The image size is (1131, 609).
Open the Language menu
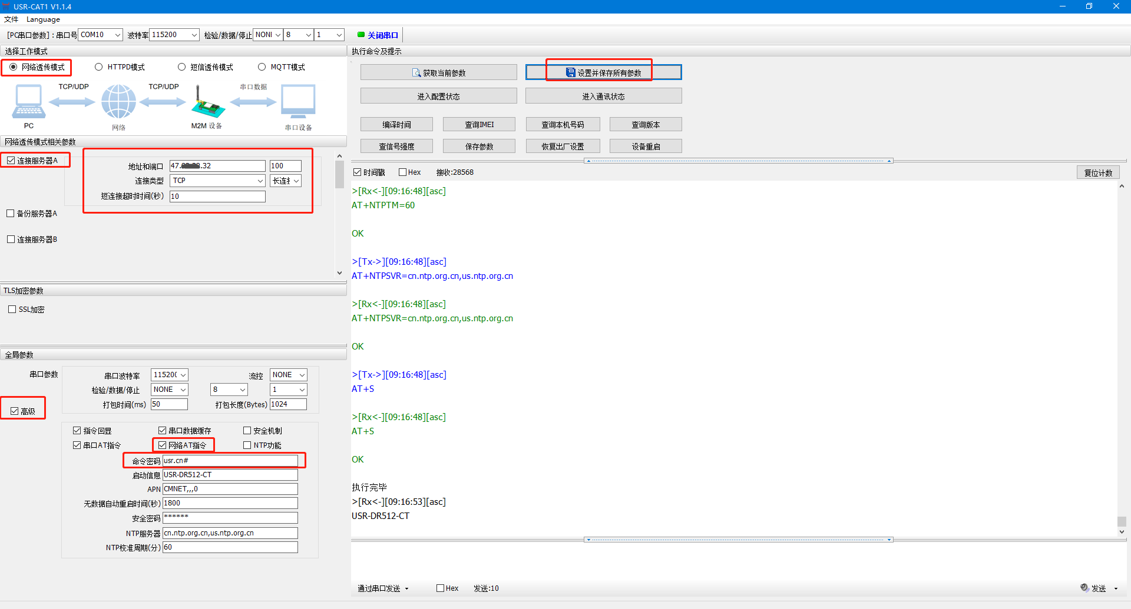point(43,19)
